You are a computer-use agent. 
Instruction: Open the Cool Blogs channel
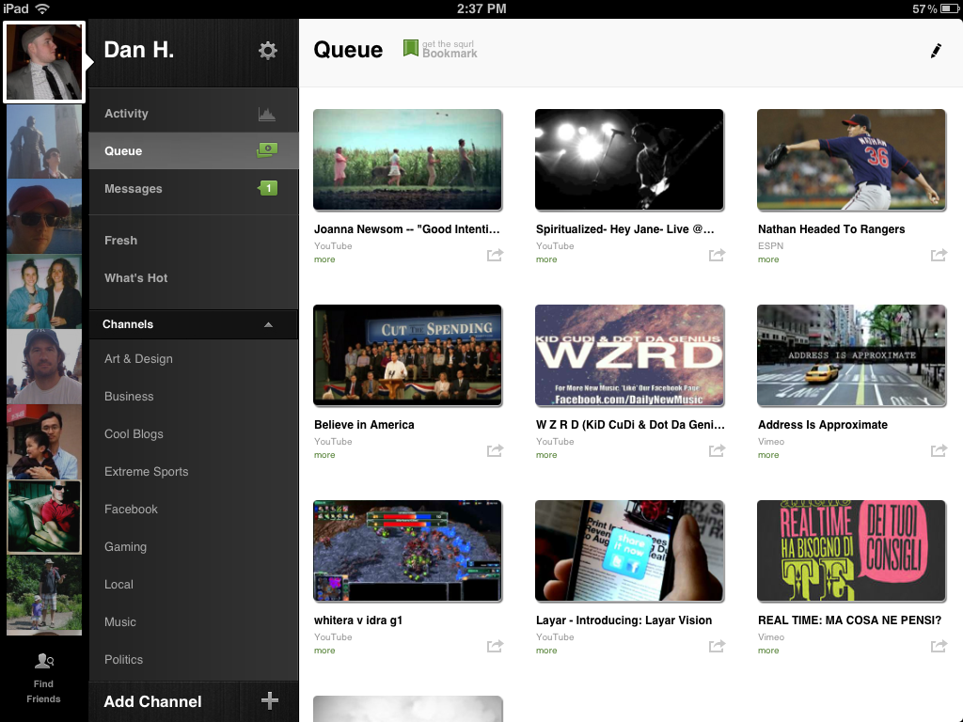[x=194, y=434]
